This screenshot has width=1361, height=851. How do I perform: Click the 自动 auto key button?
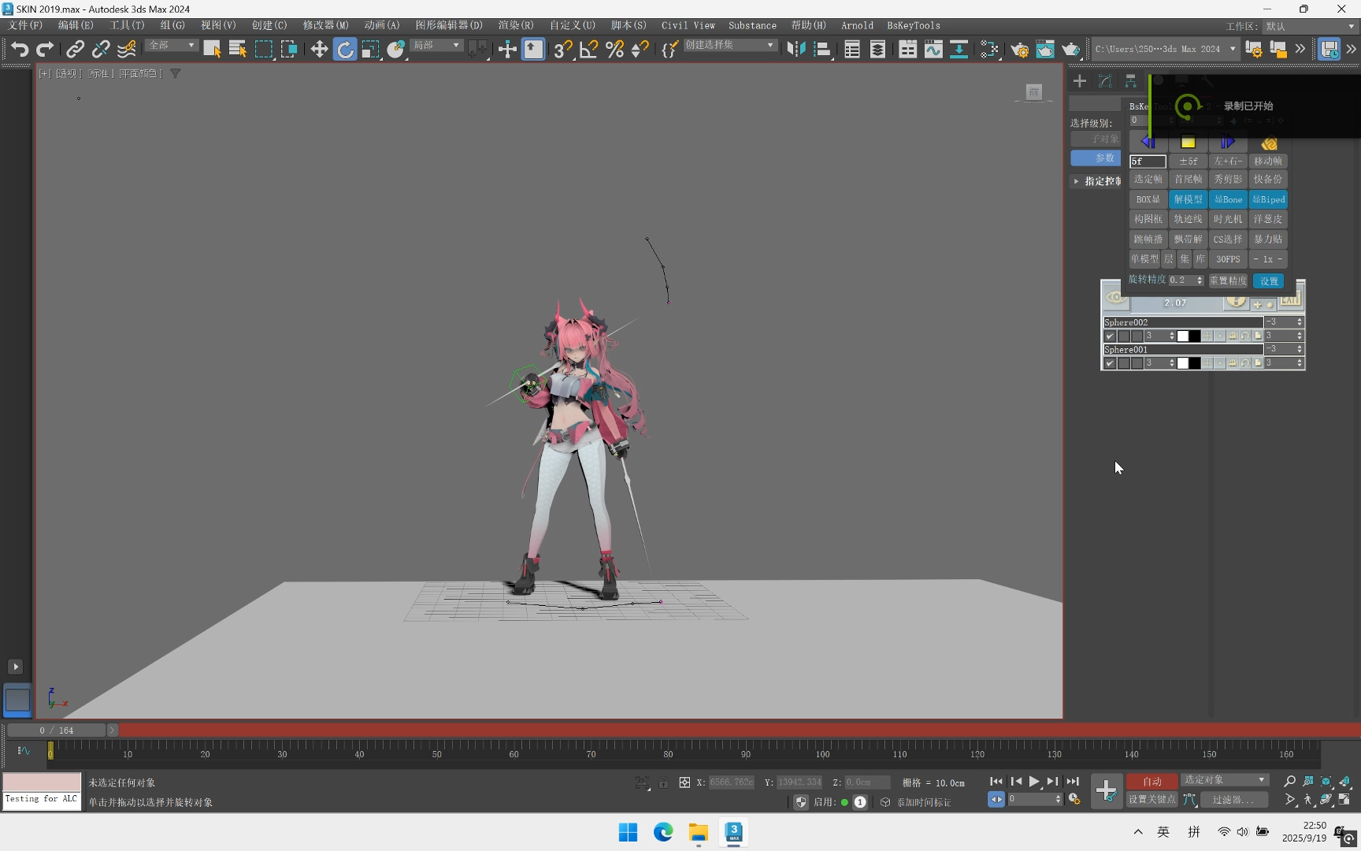(1151, 781)
